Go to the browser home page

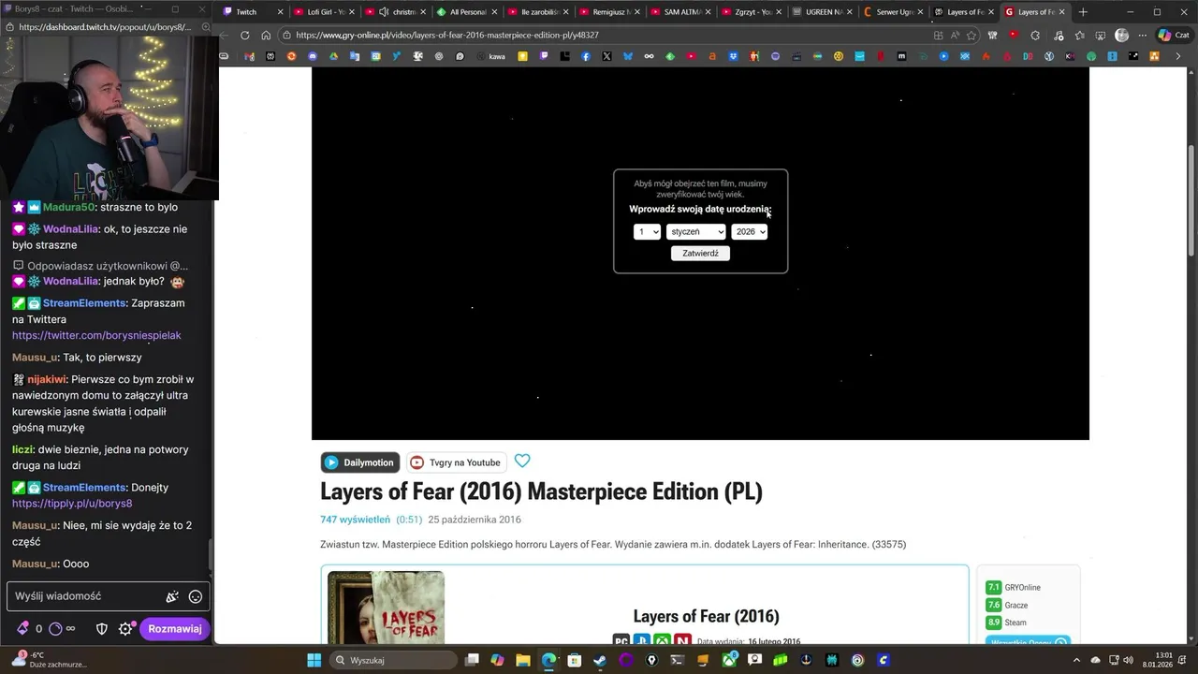point(266,35)
